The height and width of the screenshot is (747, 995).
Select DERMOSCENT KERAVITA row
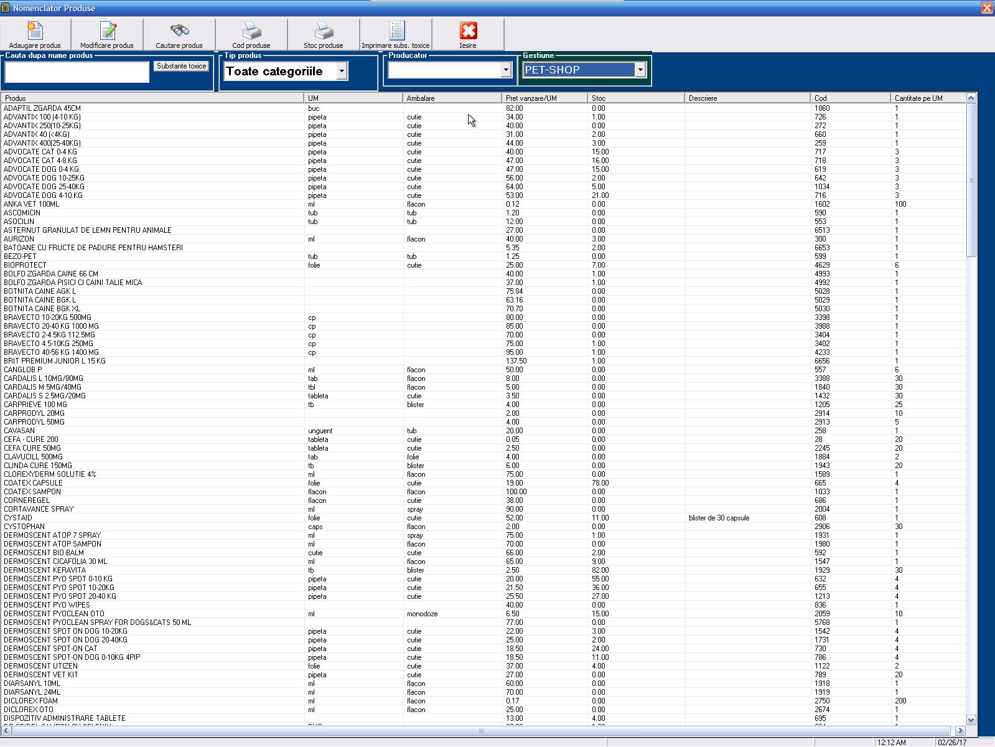coord(483,570)
